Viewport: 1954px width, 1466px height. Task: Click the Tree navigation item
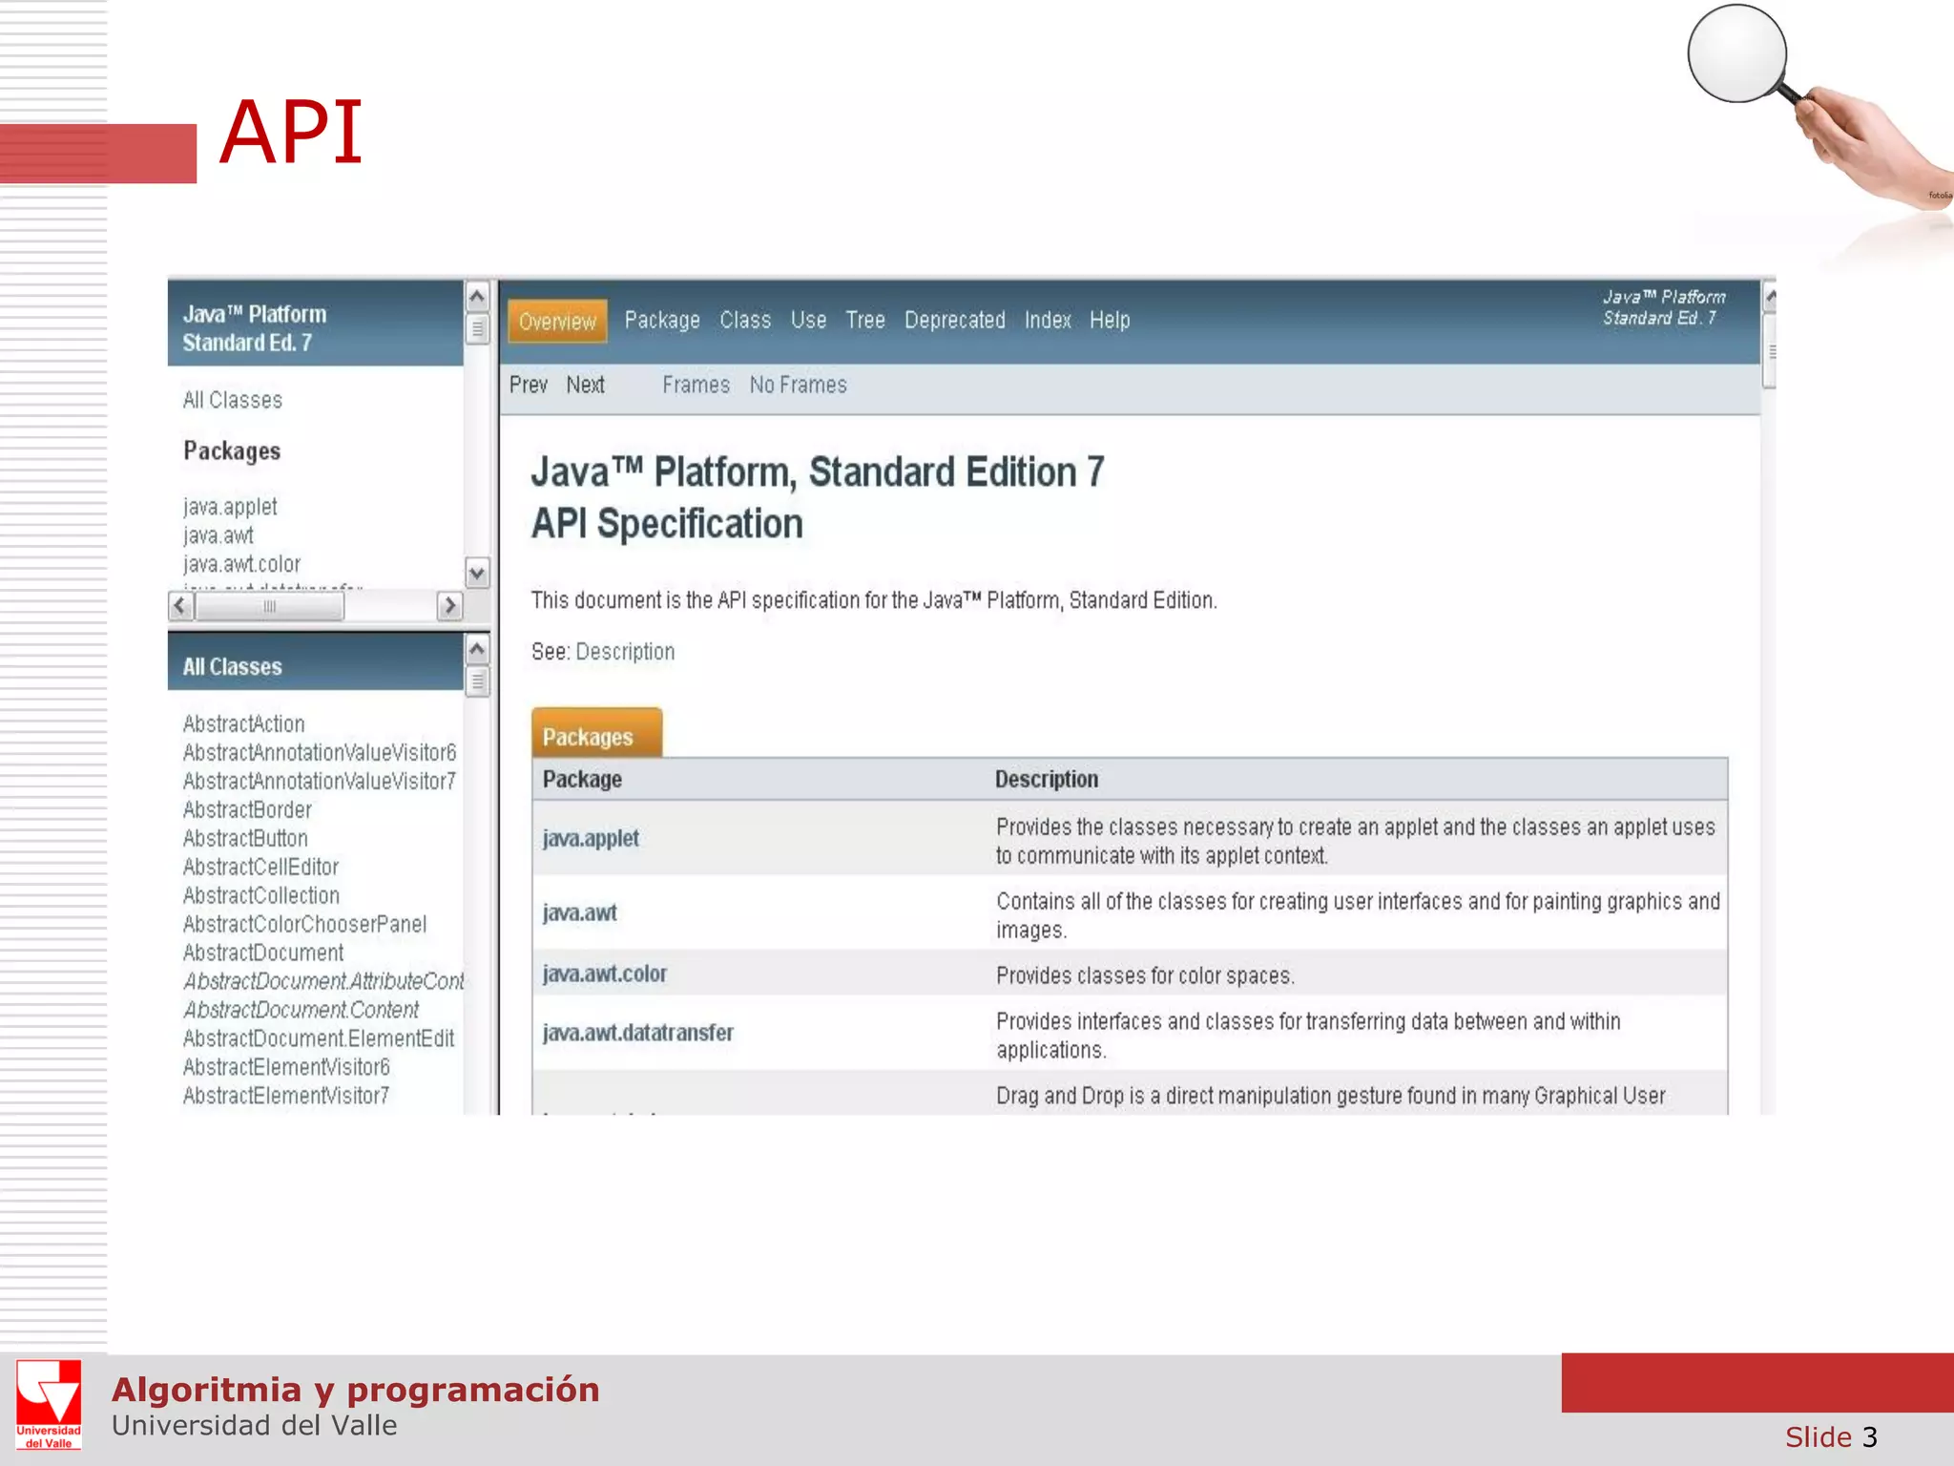(864, 321)
